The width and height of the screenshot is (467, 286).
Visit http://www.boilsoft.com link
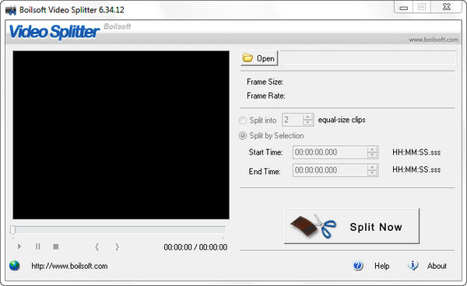69,266
